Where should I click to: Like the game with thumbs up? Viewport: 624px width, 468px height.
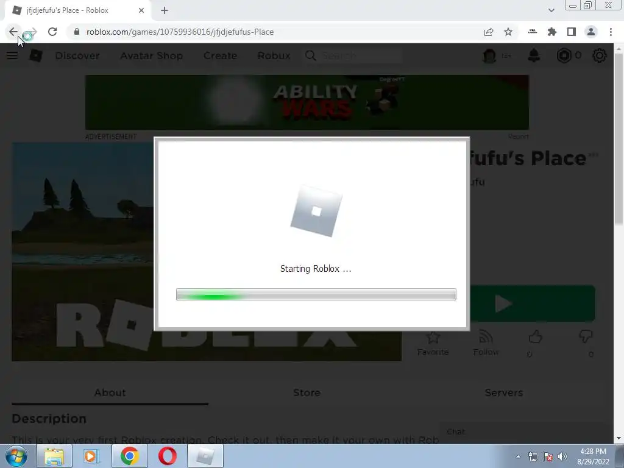pyautogui.click(x=535, y=336)
